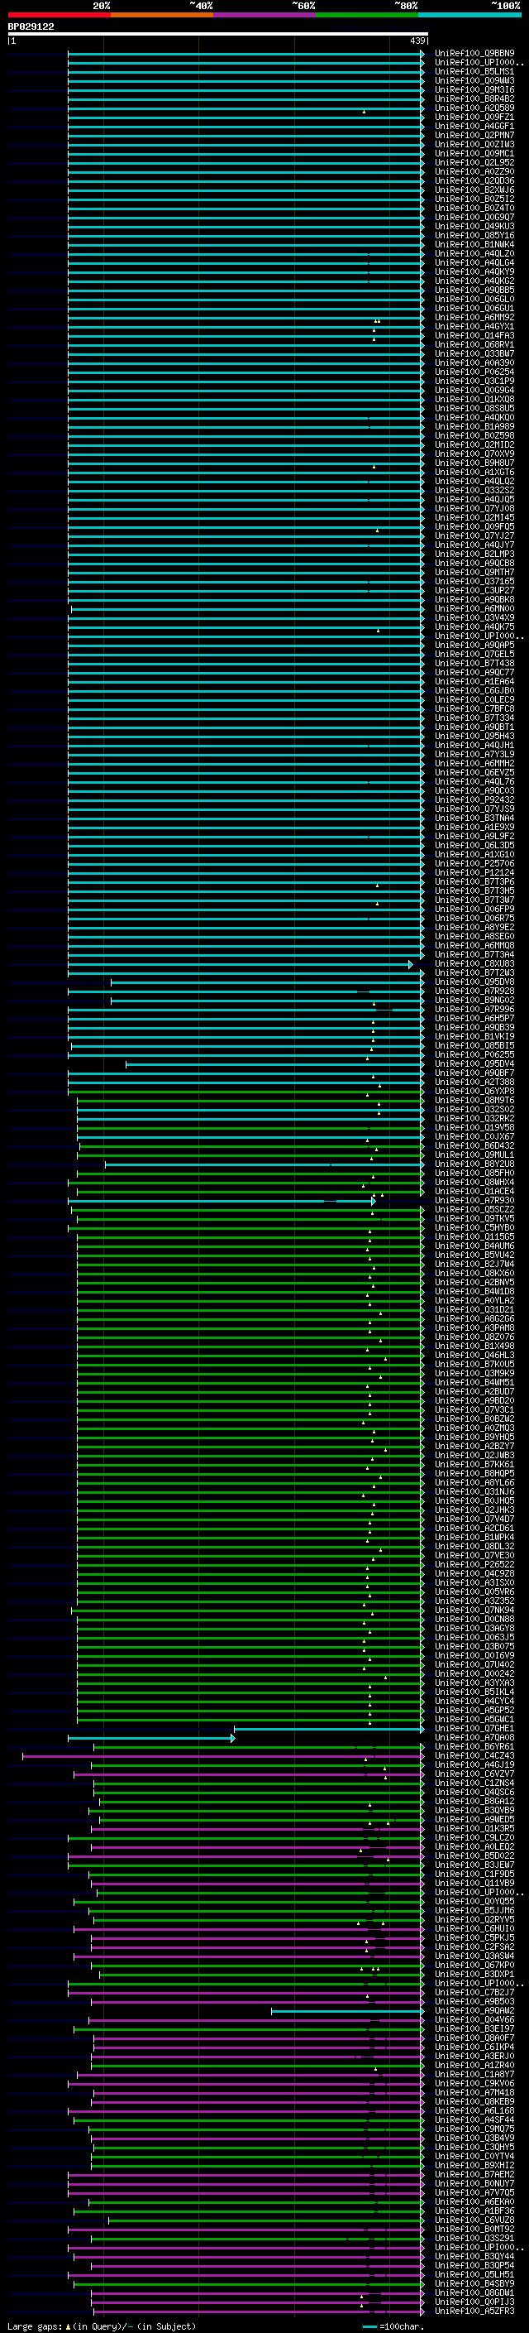Select hit label UniRef100_A5GP52
The height and width of the screenshot is (2333, 529).
tap(474, 1710)
